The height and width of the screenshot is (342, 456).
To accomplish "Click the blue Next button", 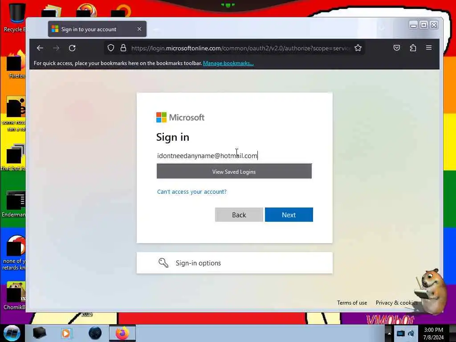I will 289,215.
